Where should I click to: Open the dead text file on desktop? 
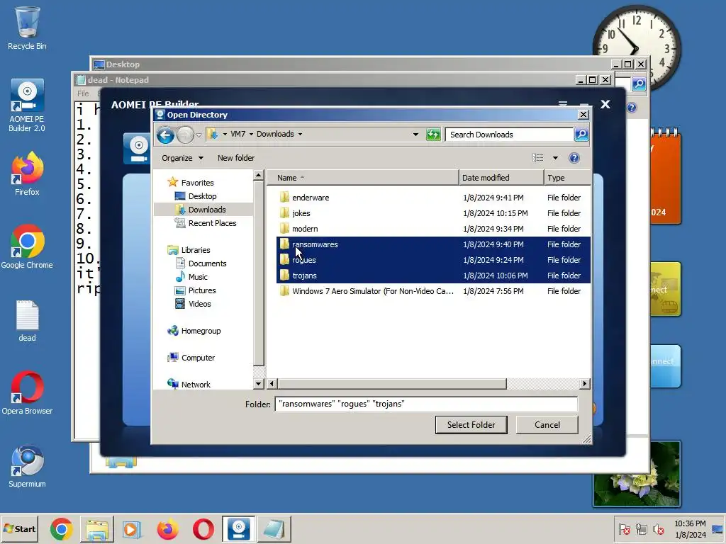click(x=27, y=321)
